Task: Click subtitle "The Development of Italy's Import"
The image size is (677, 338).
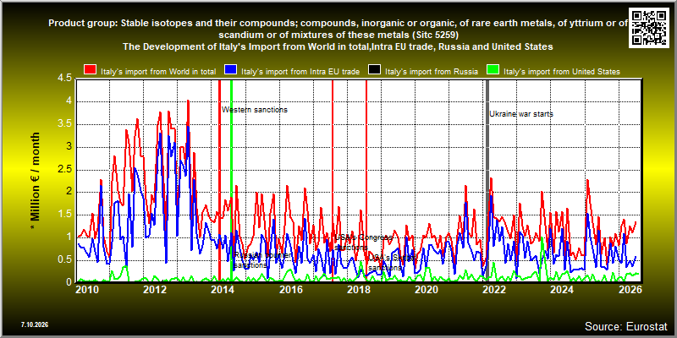Action: 338,46
